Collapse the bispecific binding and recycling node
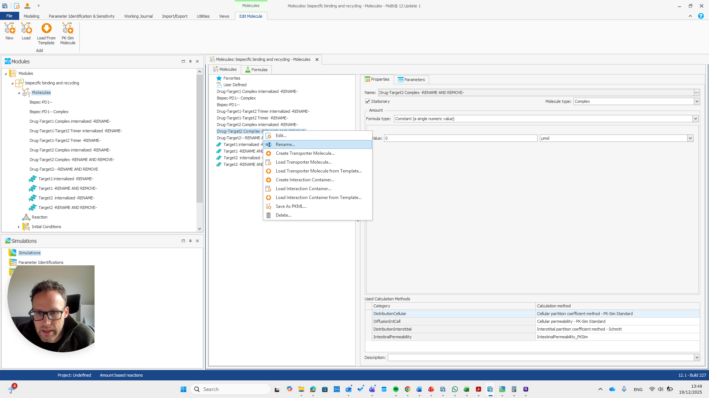This screenshot has width=709, height=398. (x=12, y=83)
